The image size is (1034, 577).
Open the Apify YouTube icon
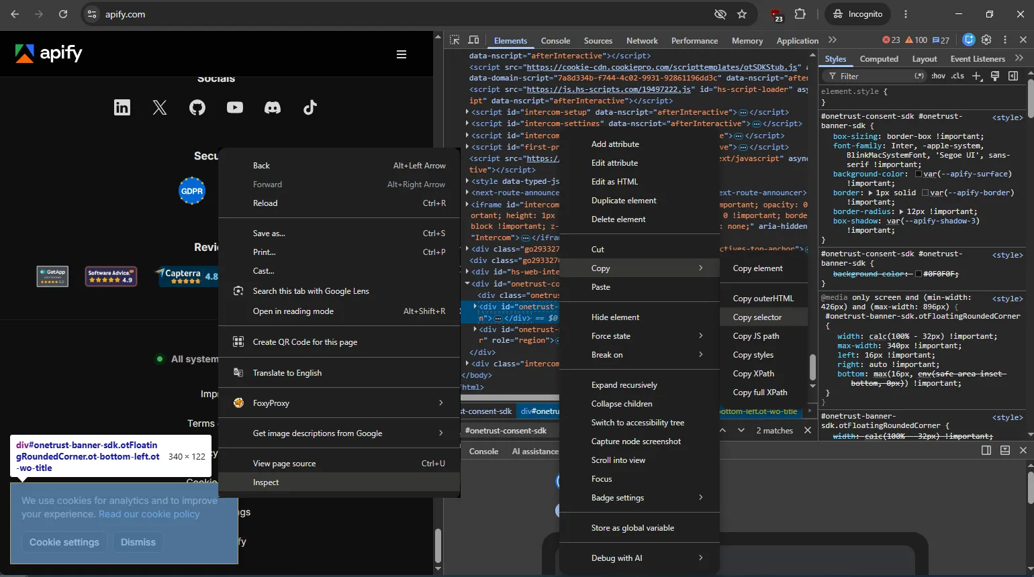click(x=235, y=107)
